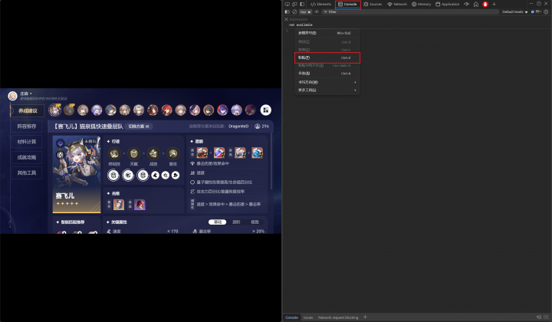Remove the live expression with the X icon
Screen dimensions: 552x322
click(286, 19)
